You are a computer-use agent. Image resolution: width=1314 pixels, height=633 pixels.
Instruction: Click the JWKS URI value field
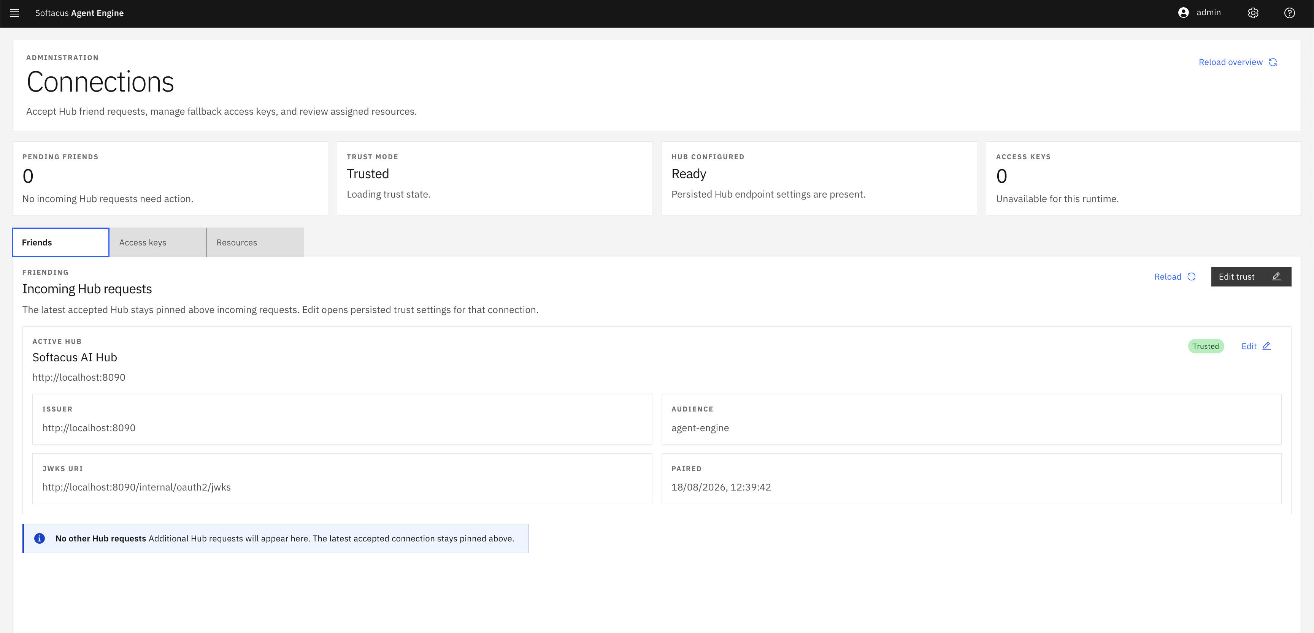[x=342, y=479]
